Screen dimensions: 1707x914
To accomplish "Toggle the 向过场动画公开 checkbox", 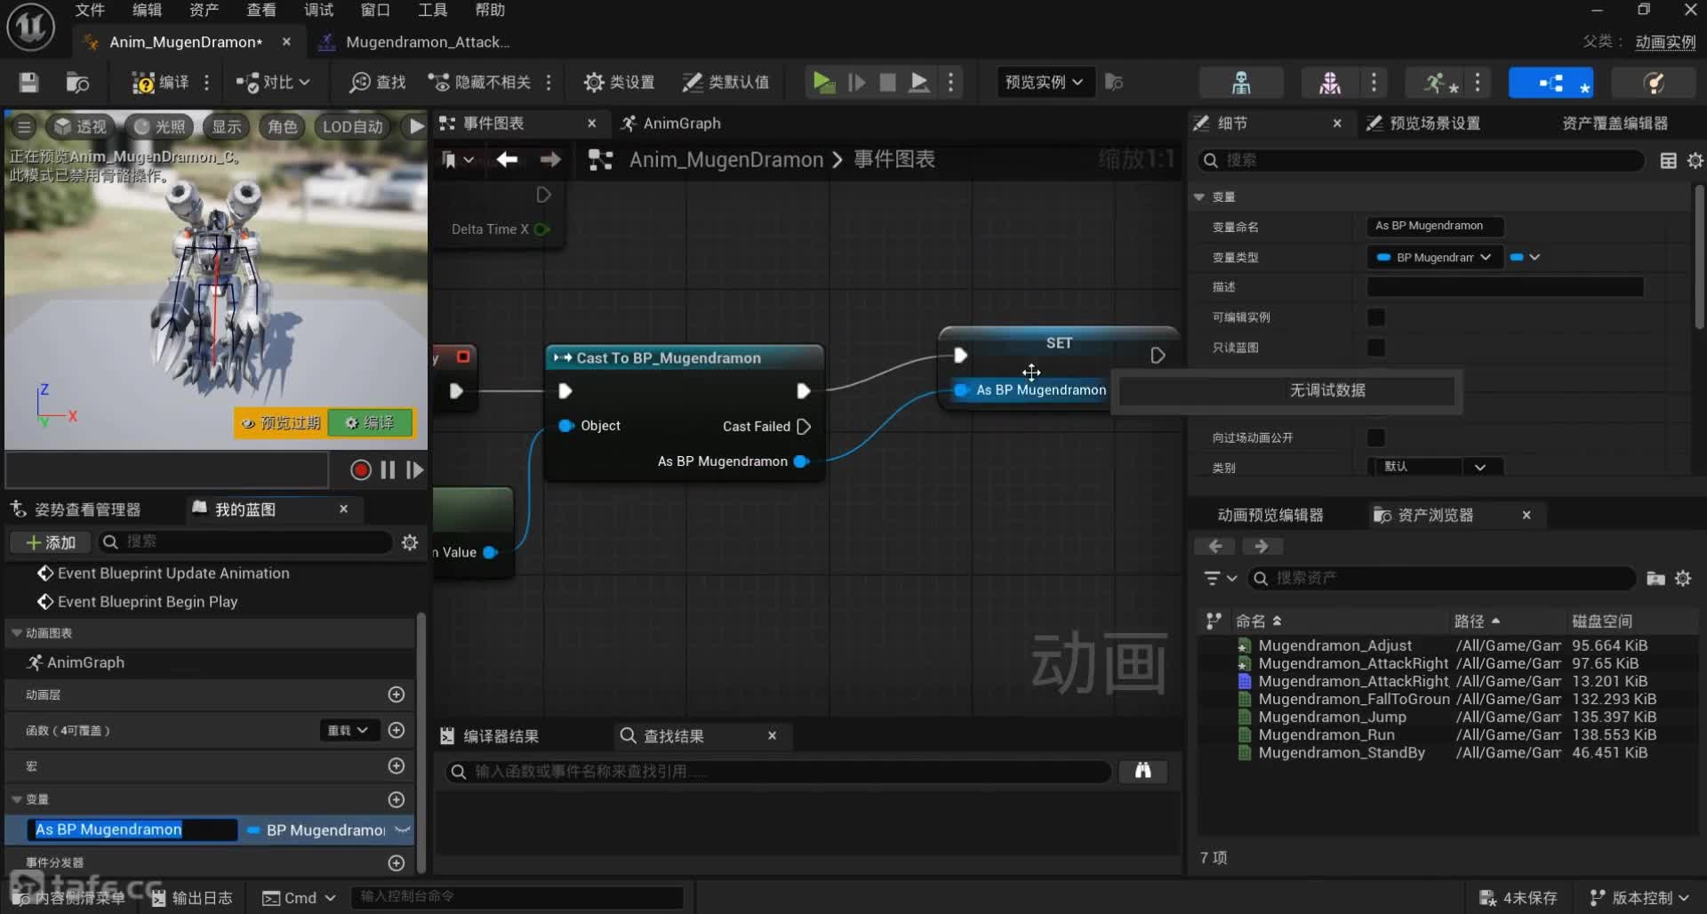I will pos(1375,437).
